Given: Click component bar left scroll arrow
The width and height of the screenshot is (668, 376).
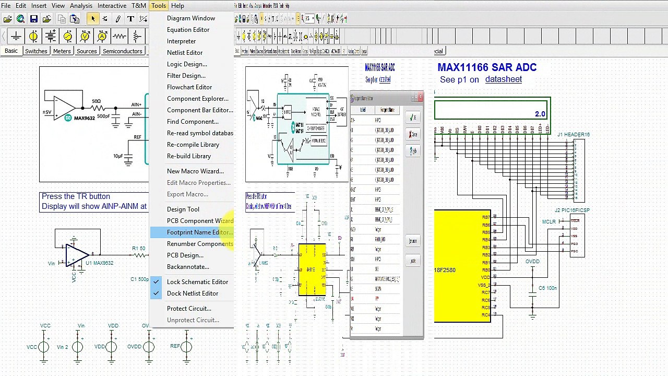Looking at the screenshot, I should coord(4,36).
